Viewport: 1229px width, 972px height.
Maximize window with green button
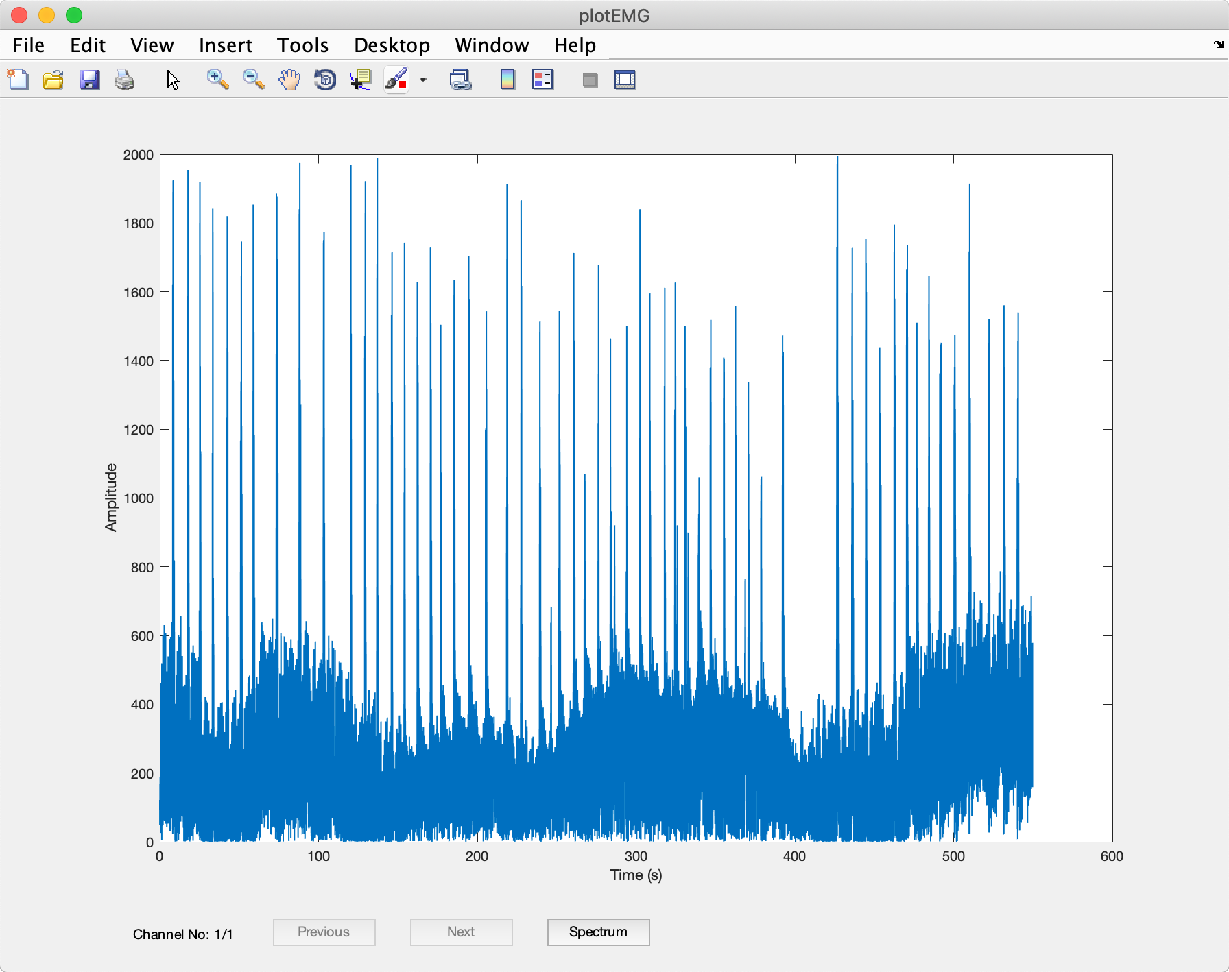(x=74, y=15)
